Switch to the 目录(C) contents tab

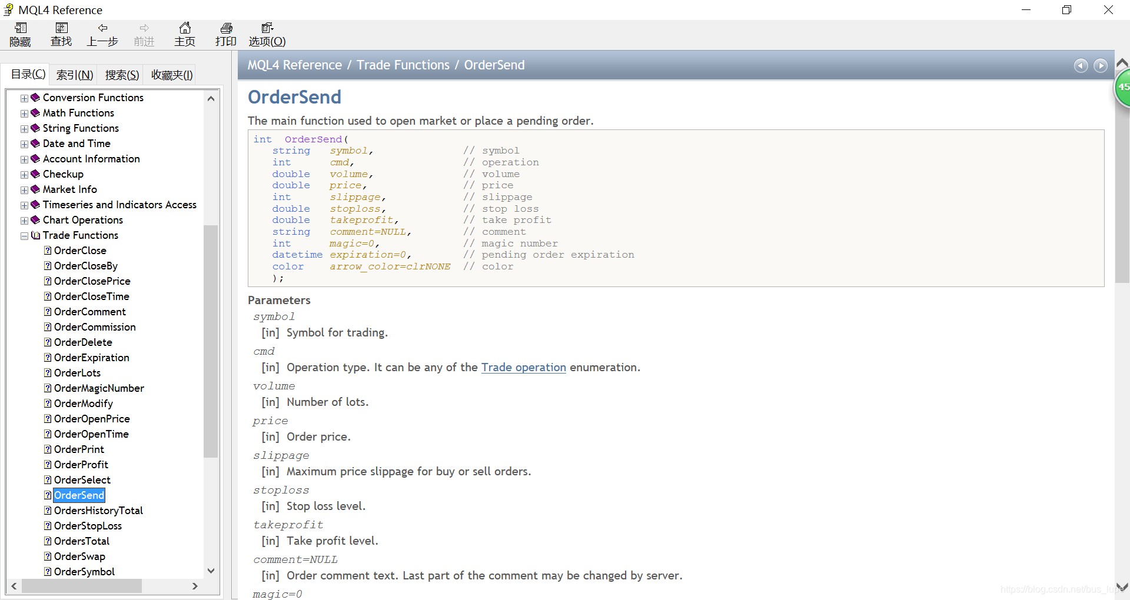[x=28, y=74]
